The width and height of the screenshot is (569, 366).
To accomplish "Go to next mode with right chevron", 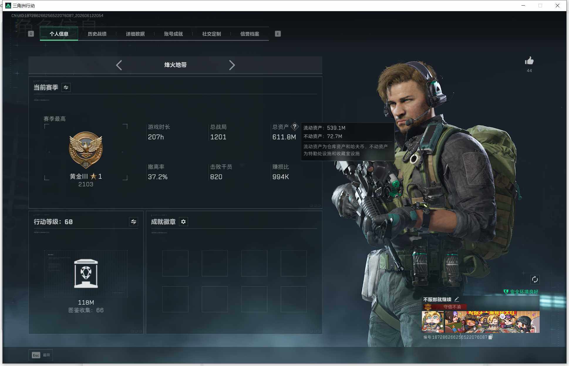I will pyautogui.click(x=232, y=65).
